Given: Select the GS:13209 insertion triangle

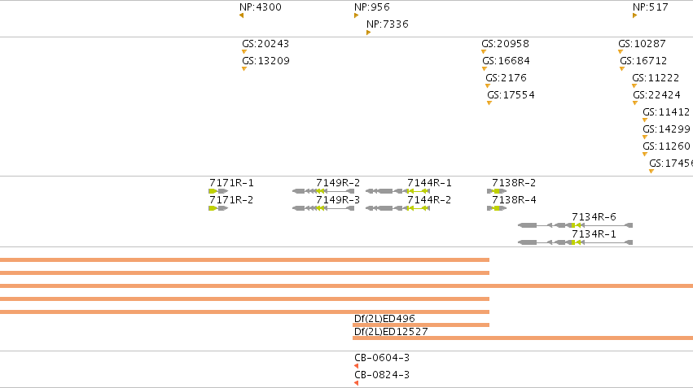Looking at the screenshot, I should 244,69.
